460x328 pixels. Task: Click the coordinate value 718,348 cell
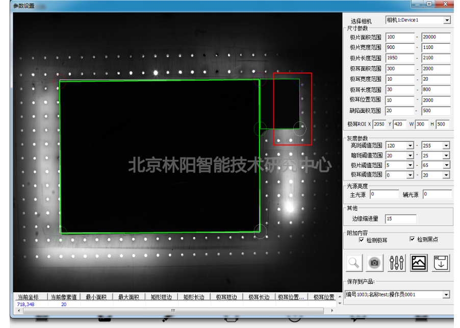[26, 305]
